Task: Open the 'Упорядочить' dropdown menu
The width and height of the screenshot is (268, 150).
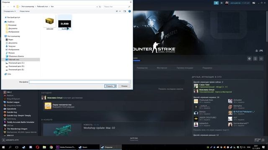Action: pyautogui.click(x=10, y=11)
